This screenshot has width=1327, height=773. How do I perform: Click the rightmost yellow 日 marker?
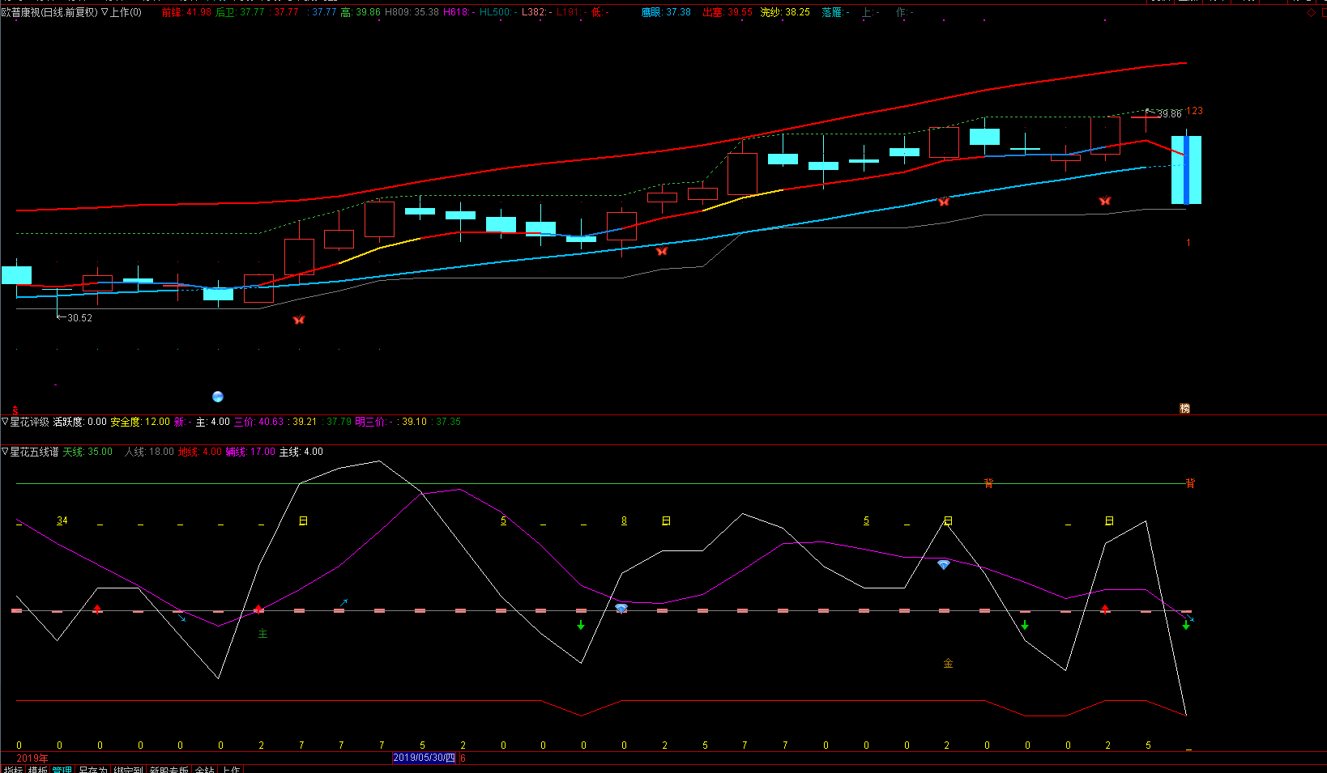pyautogui.click(x=1109, y=521)
